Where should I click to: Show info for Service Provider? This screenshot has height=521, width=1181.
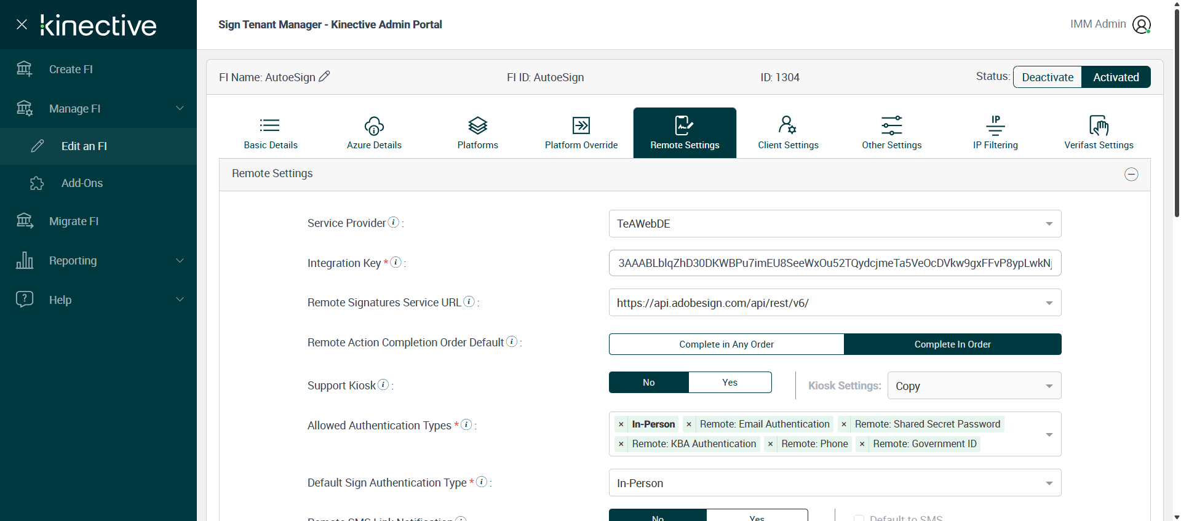click(394, 222)
